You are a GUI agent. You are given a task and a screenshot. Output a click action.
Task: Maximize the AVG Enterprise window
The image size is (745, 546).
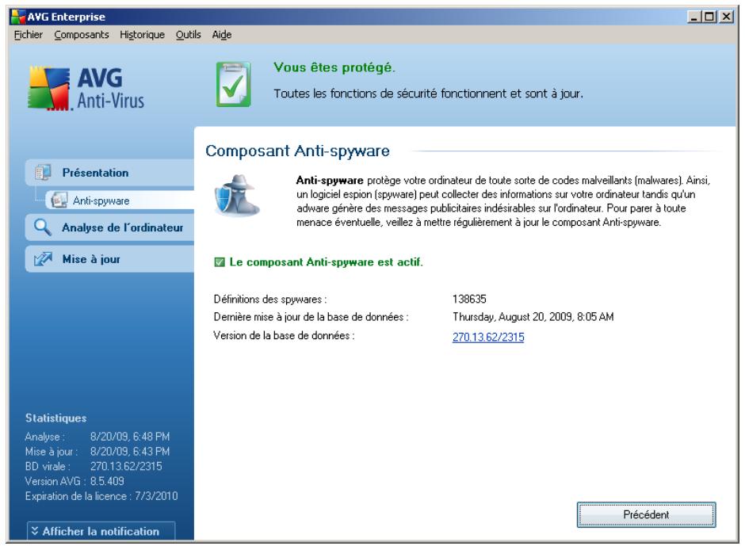coord(709,17)
